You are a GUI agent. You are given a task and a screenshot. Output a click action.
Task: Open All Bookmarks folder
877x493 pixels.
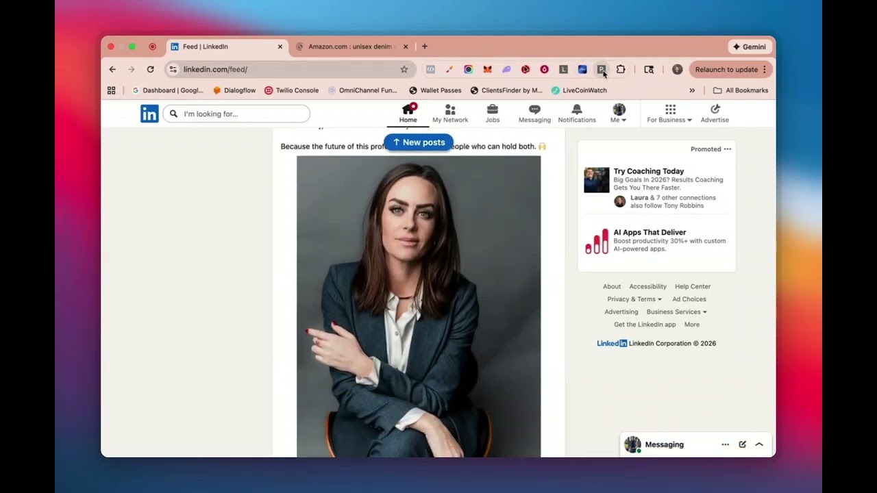coord(741,90)
